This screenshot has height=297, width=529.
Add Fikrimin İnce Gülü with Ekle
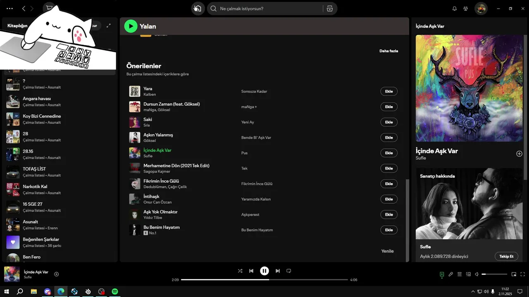389,184
